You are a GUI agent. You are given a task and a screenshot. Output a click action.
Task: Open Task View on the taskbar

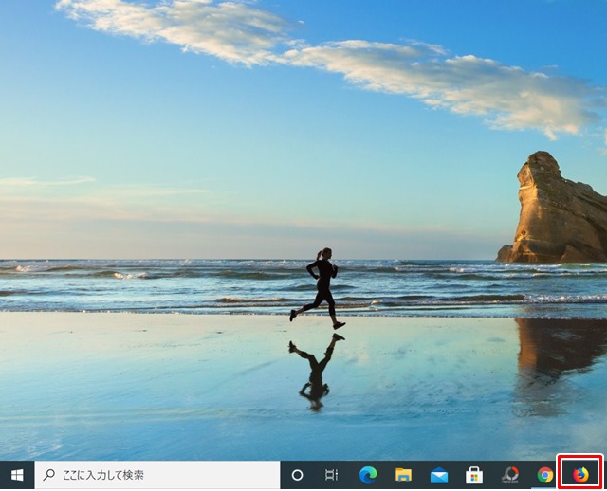(x=331, y=475)
